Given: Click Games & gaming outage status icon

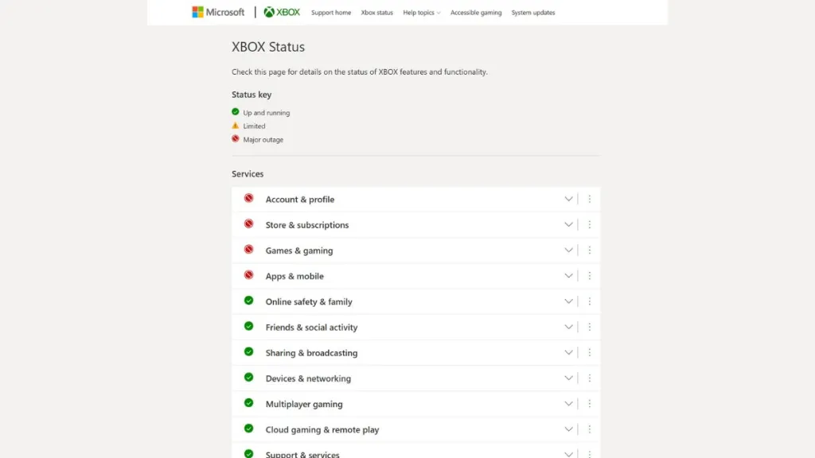Looking at the screenshot, I should pos(249,249).
